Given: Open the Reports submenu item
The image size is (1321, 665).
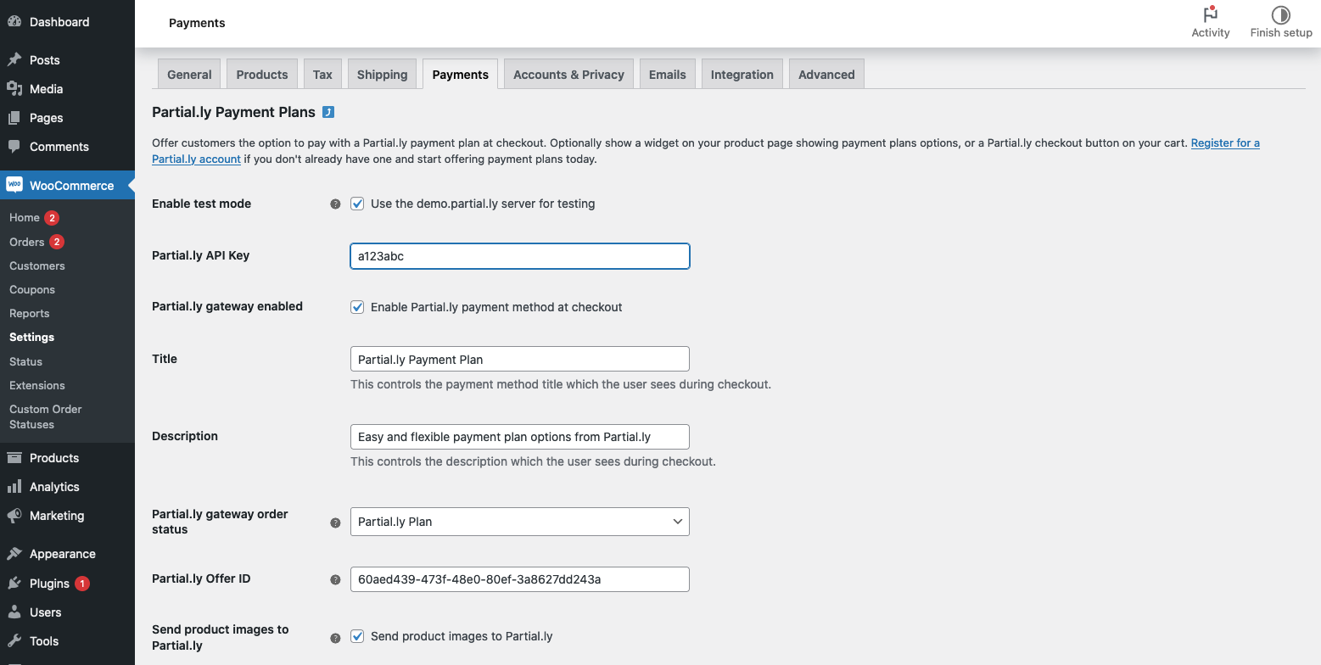Looking at the screenshot, I should [30, 313].
